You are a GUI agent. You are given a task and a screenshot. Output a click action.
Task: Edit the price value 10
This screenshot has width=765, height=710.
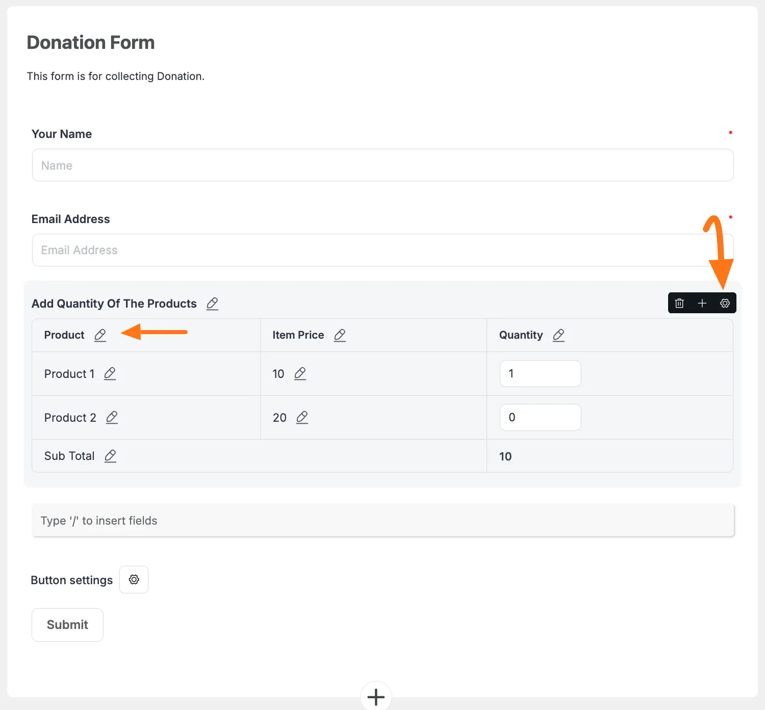(300, 374)
